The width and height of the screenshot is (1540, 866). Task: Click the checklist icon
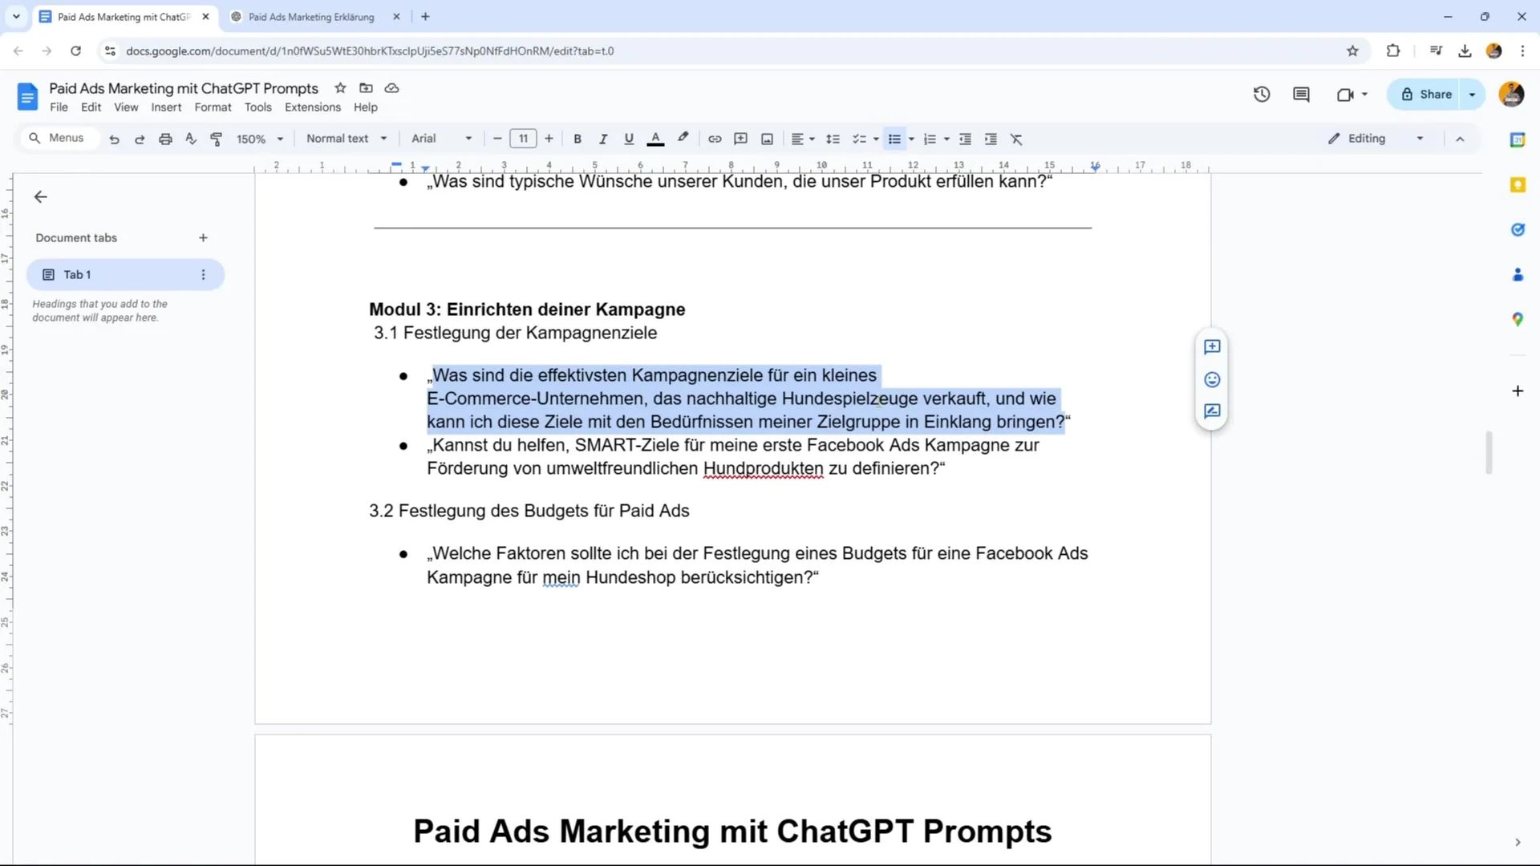(x=859, y=139)
